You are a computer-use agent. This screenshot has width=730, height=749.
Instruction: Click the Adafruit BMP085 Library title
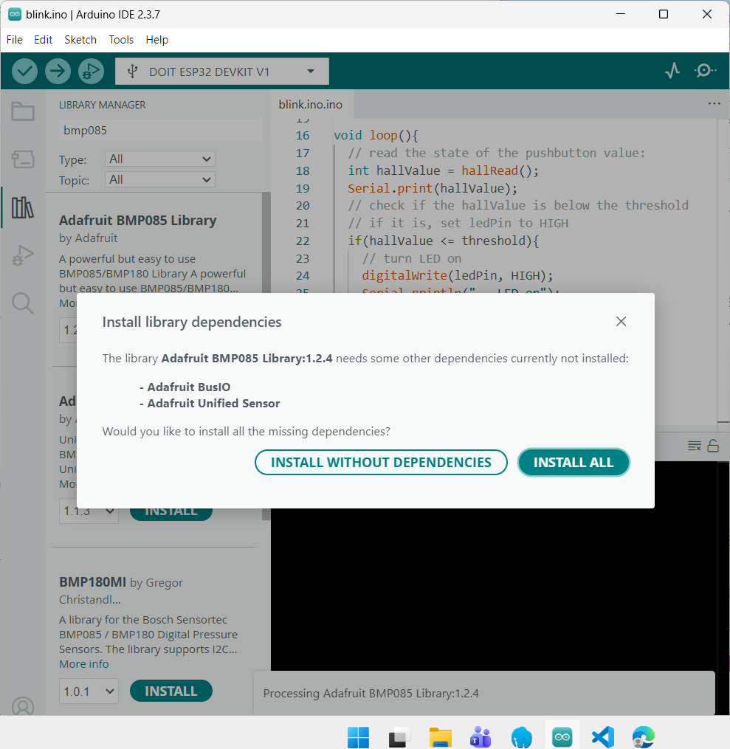point(137,220)
